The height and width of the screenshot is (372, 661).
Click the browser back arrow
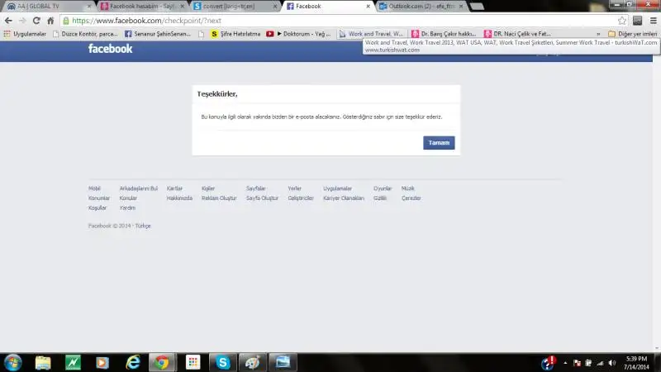point(9,20)
